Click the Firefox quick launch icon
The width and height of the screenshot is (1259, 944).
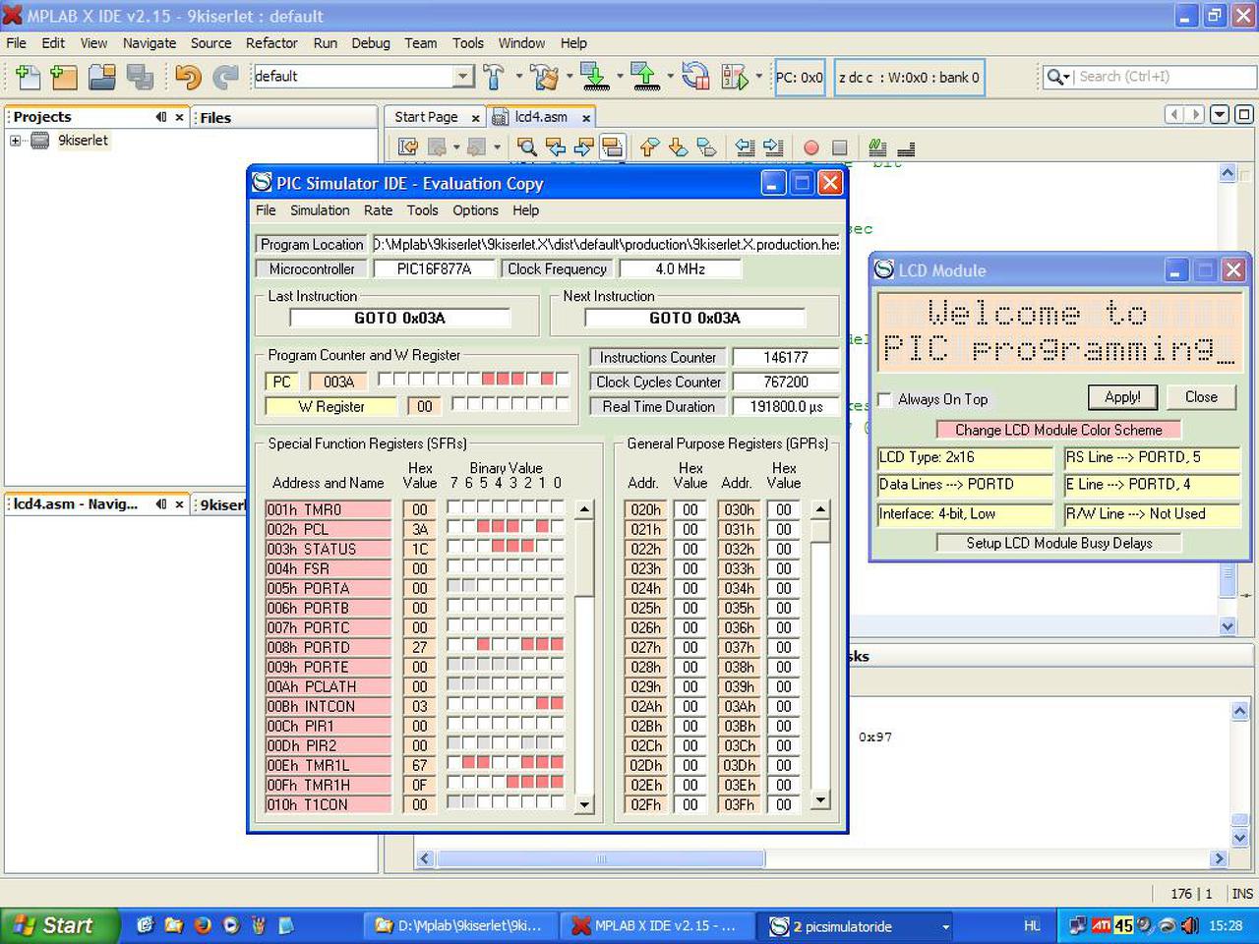(x=203, y=925)
